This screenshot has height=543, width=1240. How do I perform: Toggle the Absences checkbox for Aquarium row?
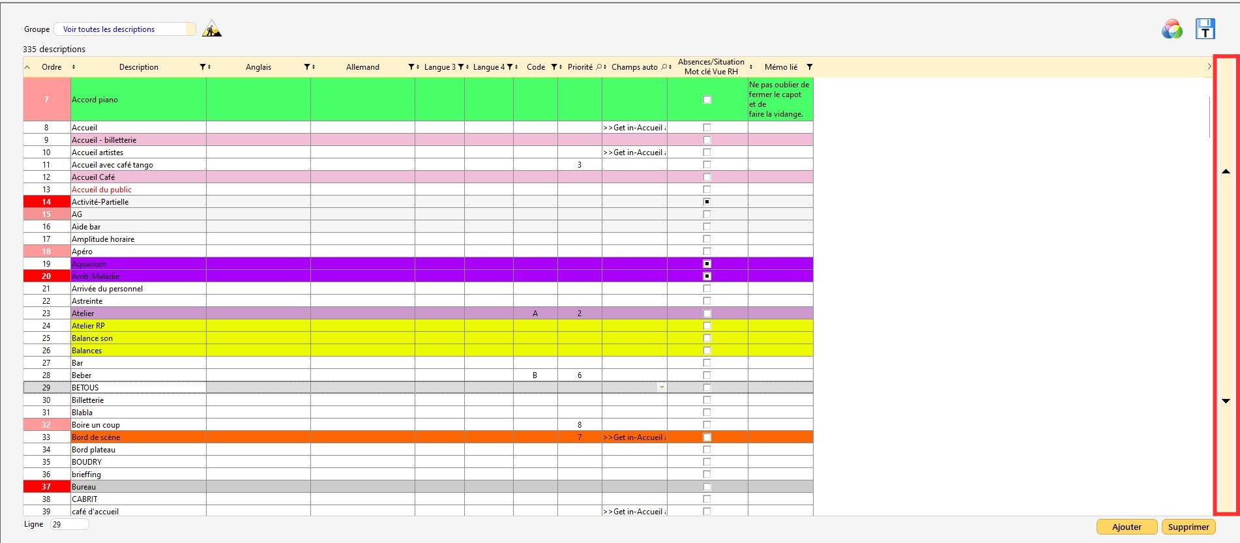(707, 264)
